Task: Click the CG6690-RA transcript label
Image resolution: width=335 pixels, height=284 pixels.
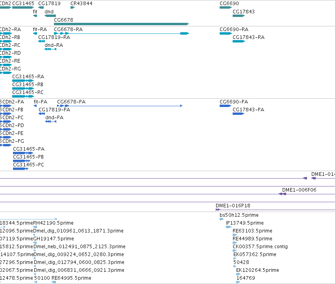Action: [234, 29]
